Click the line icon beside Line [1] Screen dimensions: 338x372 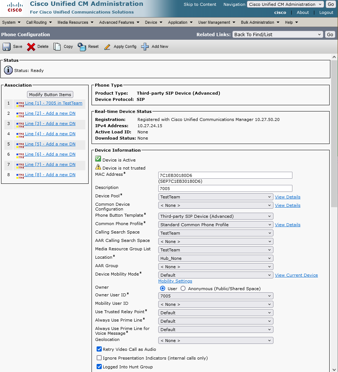point(20,104)
